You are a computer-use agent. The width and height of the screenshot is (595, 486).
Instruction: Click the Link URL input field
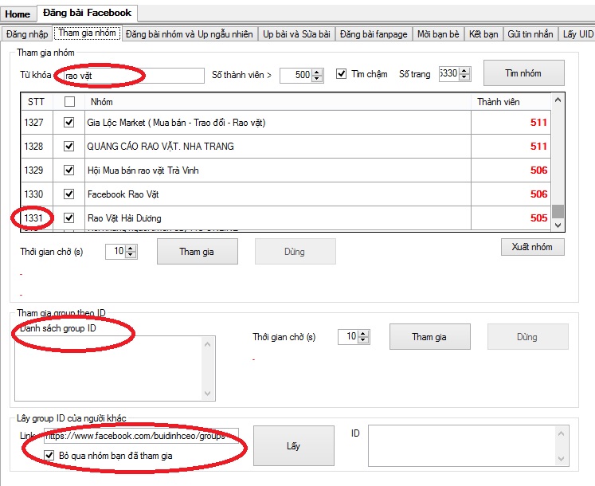coord(141,436)
